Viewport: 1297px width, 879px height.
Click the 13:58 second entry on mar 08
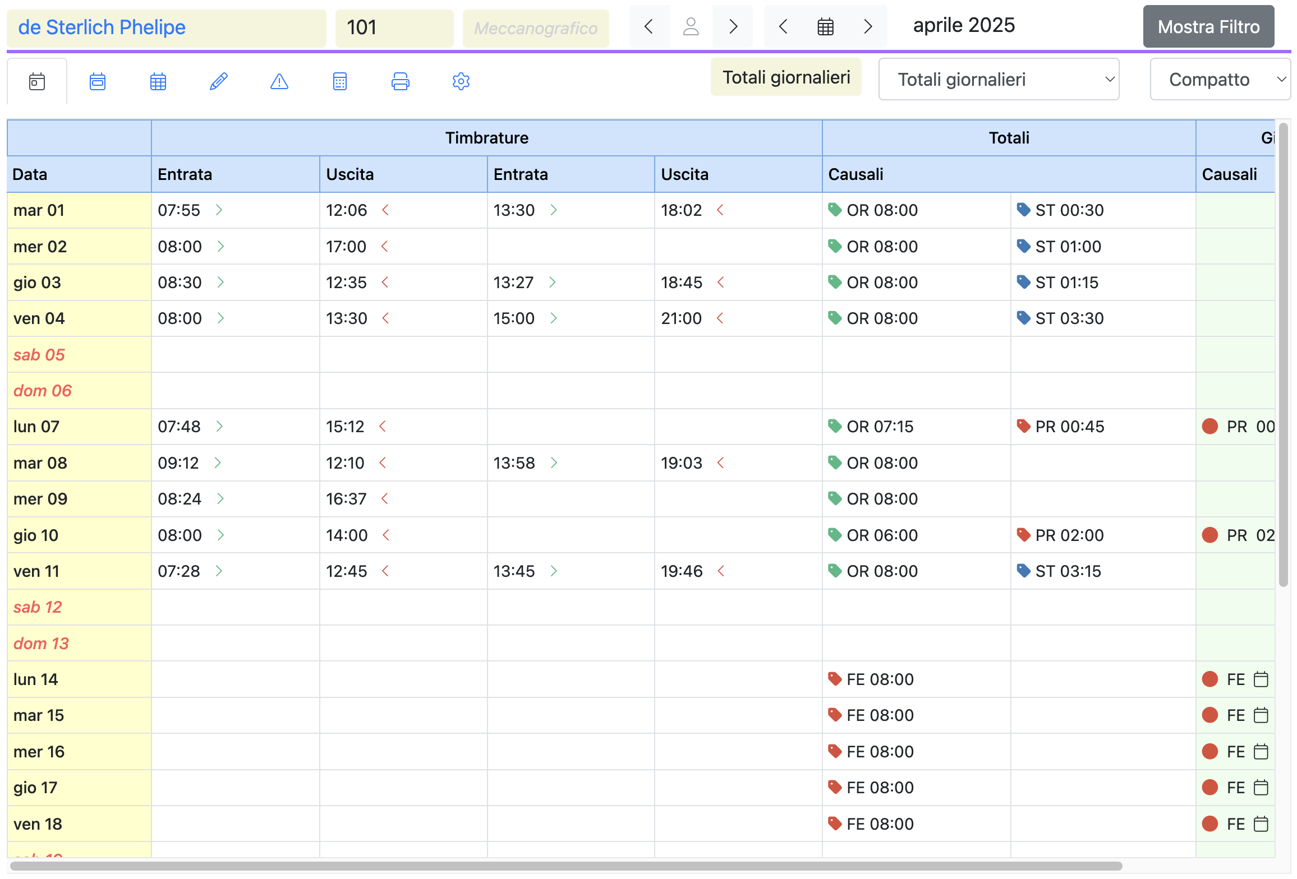[514, 463]
